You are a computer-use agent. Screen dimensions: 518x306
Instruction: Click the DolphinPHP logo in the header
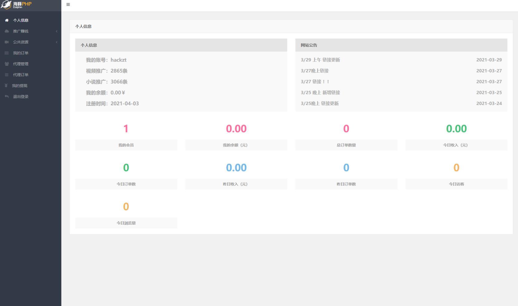click(16, 5)
